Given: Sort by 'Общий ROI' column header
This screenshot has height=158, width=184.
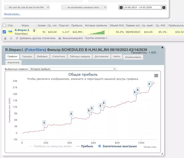Looking at the screenshot, I should point(116,25).
